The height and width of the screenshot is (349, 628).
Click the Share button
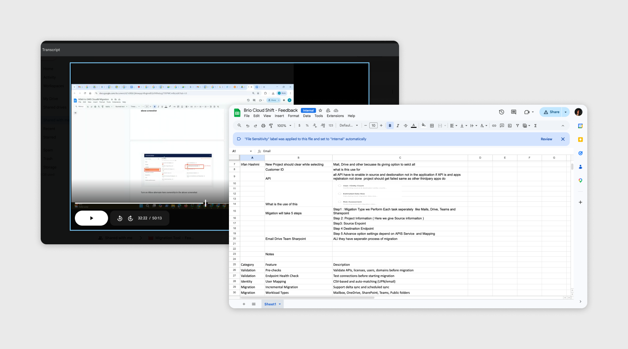551,112
